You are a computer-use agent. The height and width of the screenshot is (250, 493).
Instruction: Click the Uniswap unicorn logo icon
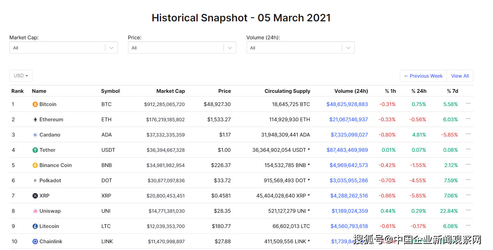pos(35,211)
